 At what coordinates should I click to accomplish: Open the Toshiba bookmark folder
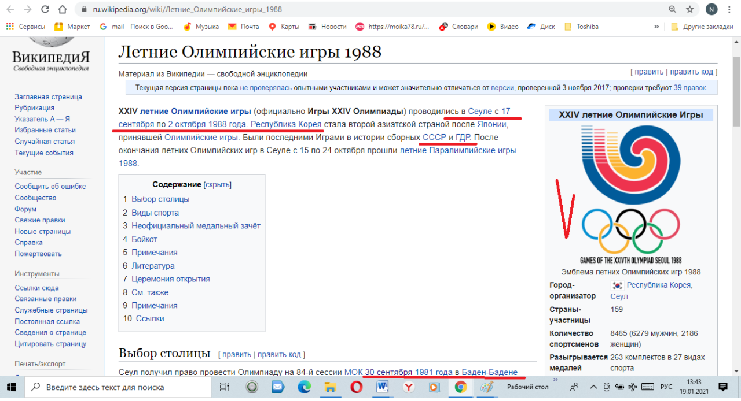tap(581, 27)
